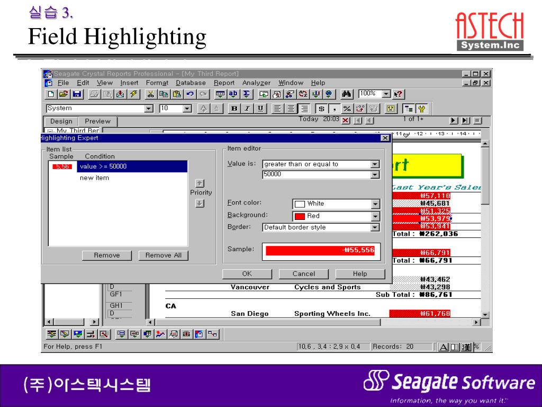
Task: Switch to the Design tab
Action: (61, 121)
